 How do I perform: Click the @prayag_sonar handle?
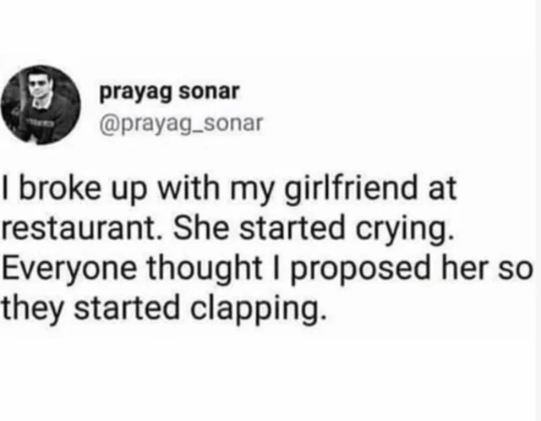coord(182,123)
